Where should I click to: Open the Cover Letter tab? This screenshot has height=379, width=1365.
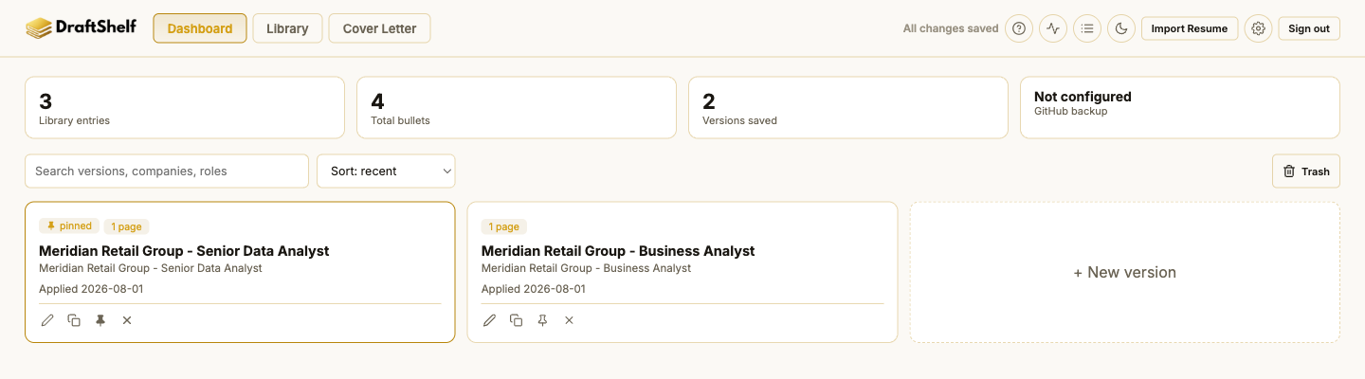pos(379,28)
